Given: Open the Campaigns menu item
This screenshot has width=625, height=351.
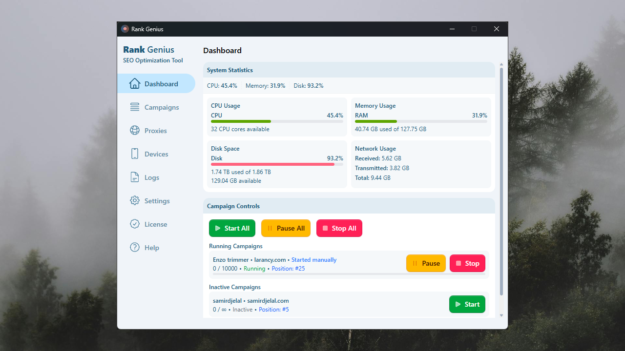Looking at the screenshot, I should 161,107.
